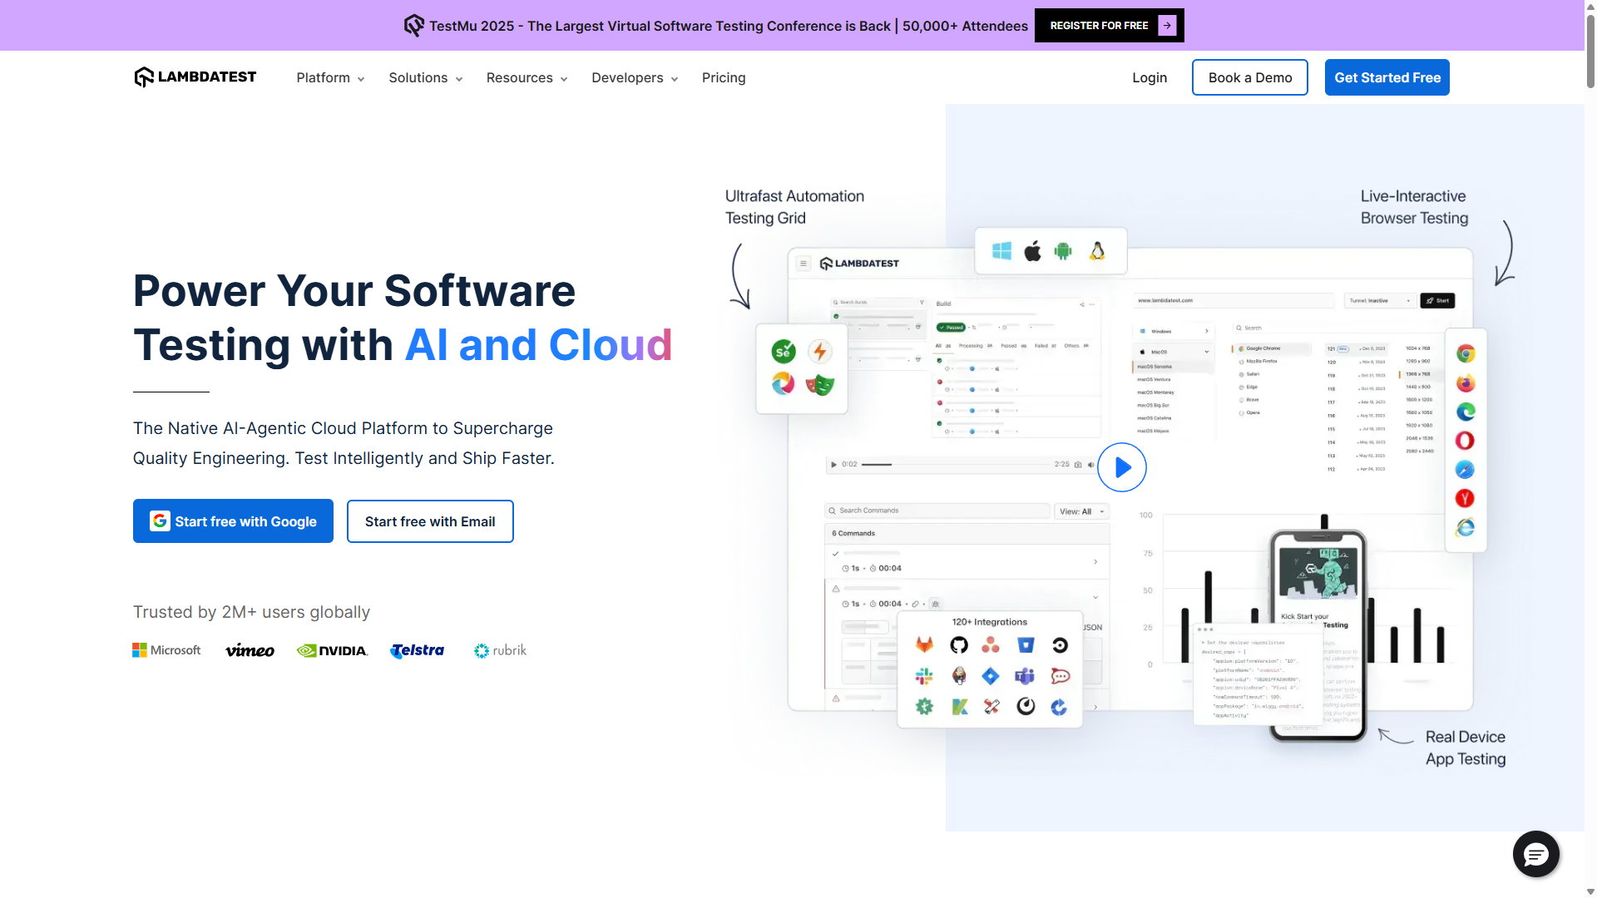This screenshot has width=1597, height=898.
Task: Click the Asana integration icon
Action: [x=991, y=644]
